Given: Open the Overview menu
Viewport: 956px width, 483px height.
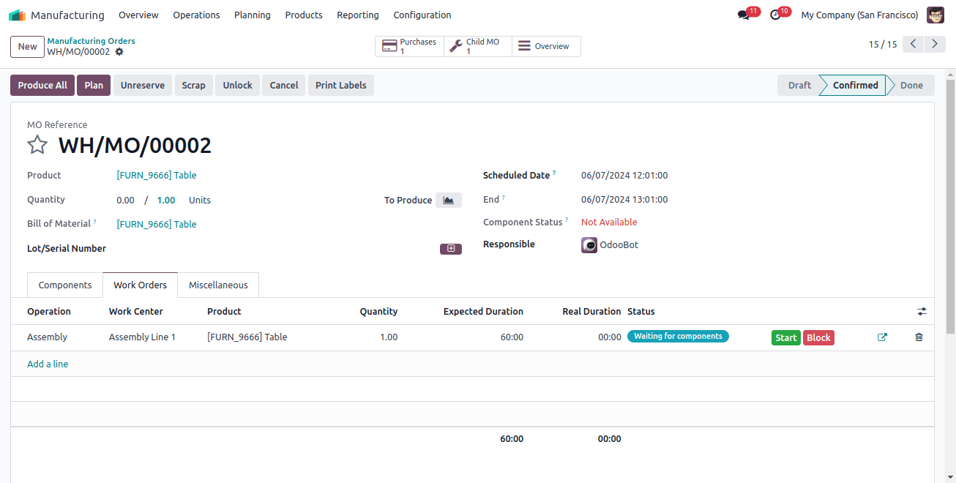Looking at the screenshot, I should pyautogui.click(x=138, y=15).
